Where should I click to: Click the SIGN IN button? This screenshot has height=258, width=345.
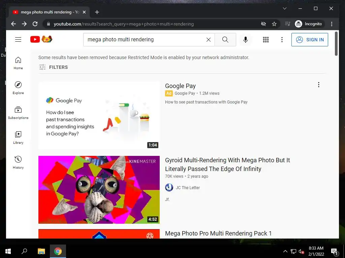click(310, 40)
